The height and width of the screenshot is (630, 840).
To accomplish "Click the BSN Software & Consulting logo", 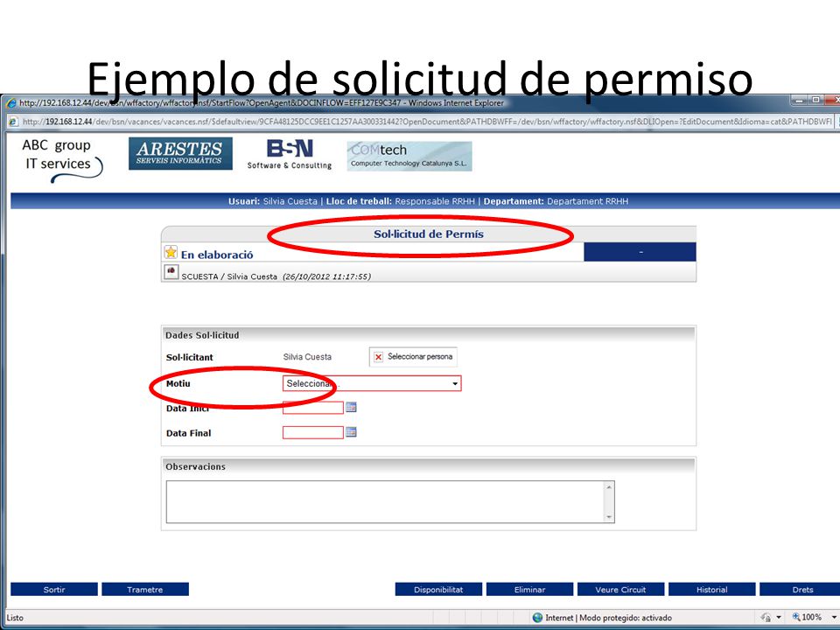I will [290, 154].
